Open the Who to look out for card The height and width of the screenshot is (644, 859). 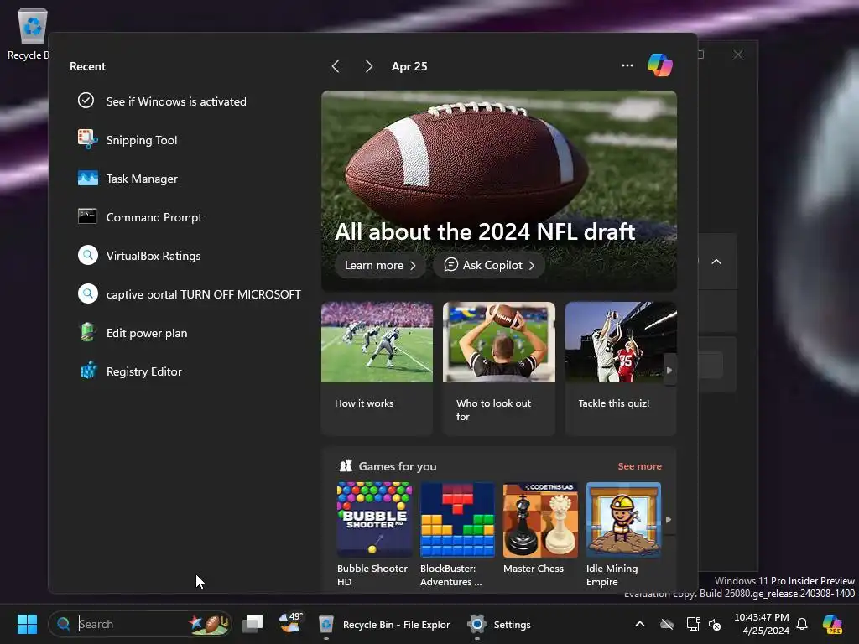[498, 368]
